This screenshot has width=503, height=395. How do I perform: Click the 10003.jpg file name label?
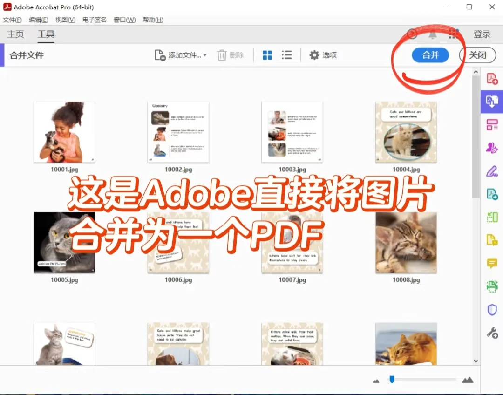tap(292, 170)
